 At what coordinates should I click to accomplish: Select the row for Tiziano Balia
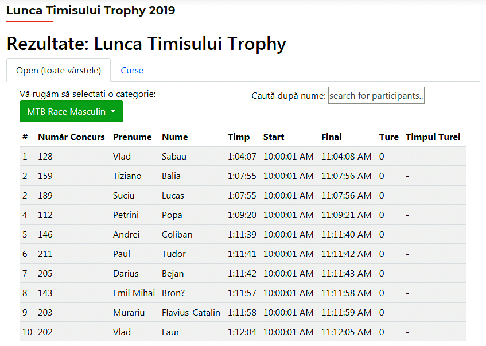[x=243, y=176]
